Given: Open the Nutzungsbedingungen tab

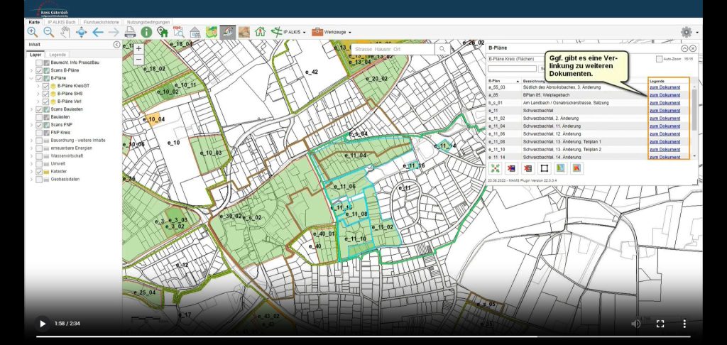Looking at the screenshot, I should (148, 22).
